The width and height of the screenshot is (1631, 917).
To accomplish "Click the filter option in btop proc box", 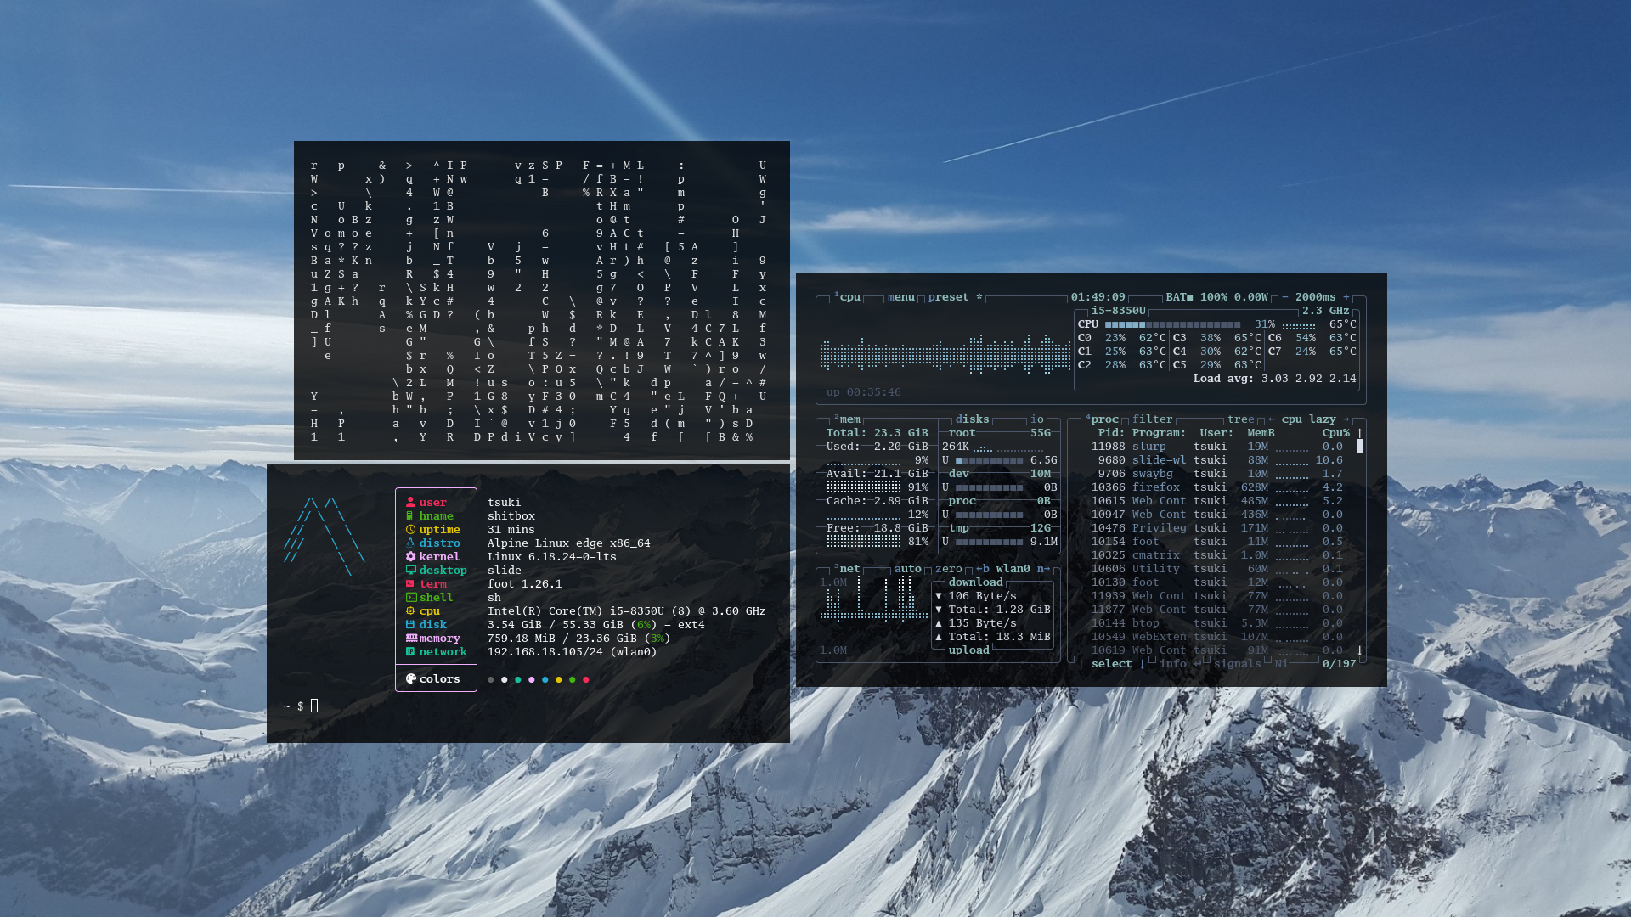I will tap(1152, 419).
